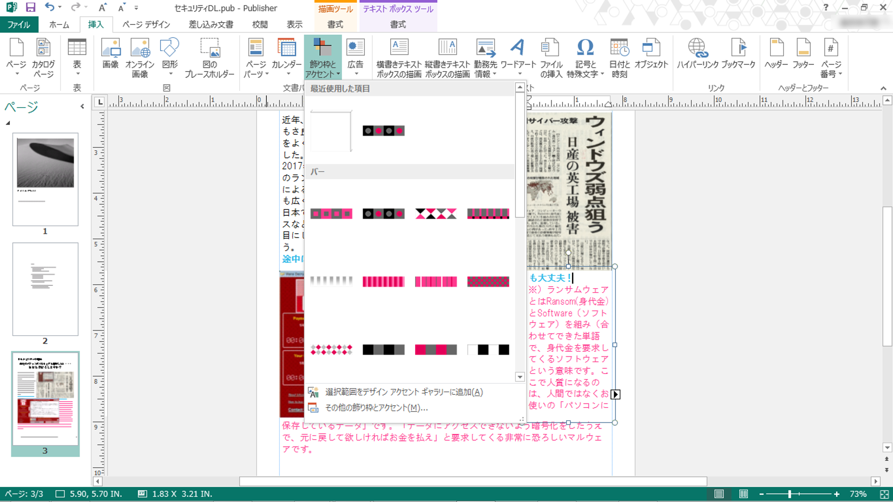Click ファイルの挿入 insert file
This screenshot has width=893, height=502.
click(x=551, y=58)
